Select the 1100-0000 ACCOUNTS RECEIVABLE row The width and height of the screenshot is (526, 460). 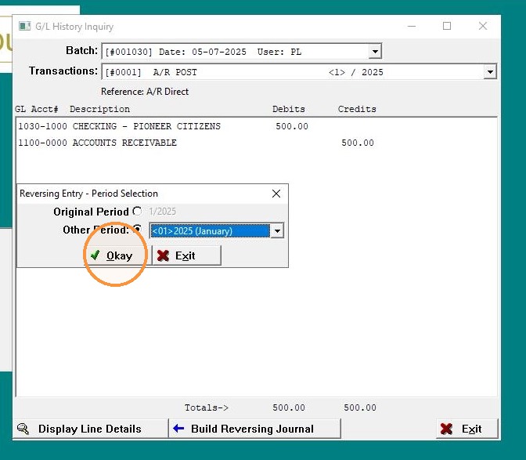pos(256,143)
